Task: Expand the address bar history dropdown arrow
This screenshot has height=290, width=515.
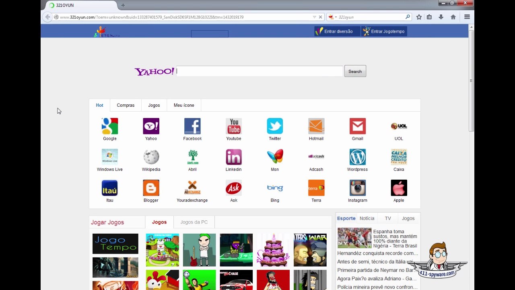Action: [x=314, y=17]
